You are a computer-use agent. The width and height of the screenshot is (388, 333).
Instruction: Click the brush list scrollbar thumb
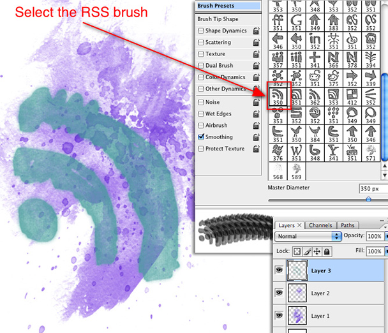pos(384,117)
